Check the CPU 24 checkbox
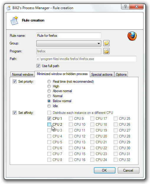Viewport: 150px width, 184px height. tap(92, 160)
